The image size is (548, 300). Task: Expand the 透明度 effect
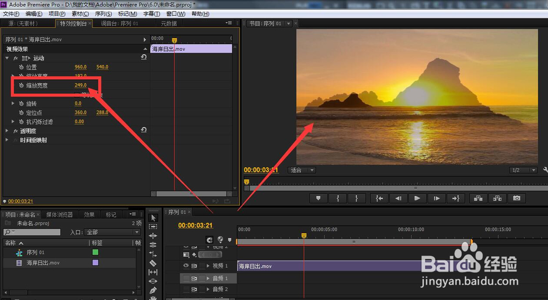7,131
